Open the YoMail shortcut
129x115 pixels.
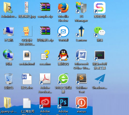(63, 31)
